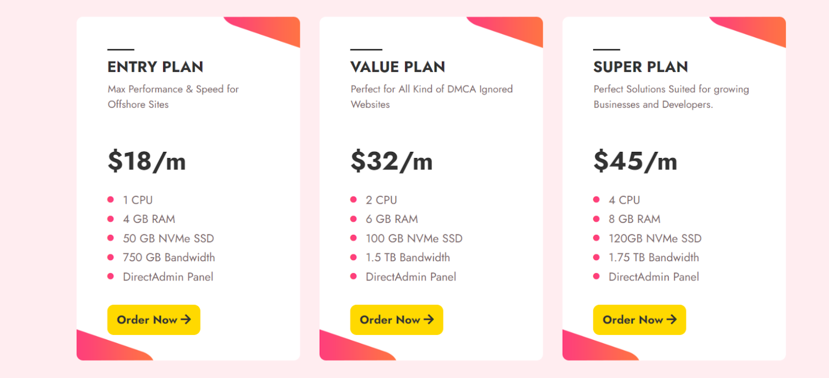Click the $45/m price

click(x=635, y=161)
